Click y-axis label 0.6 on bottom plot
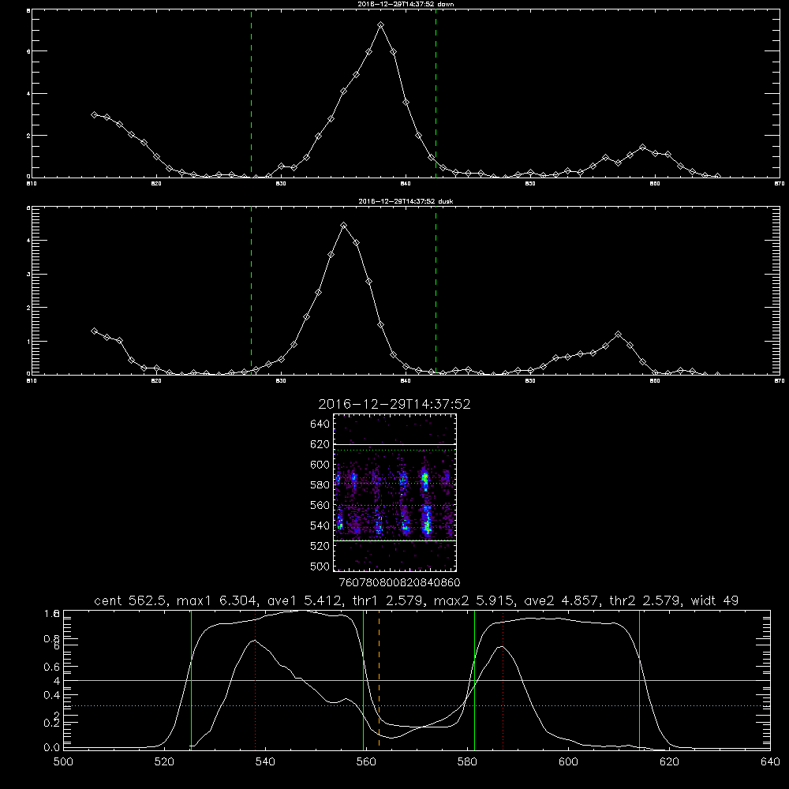 [x=52, y=667]
